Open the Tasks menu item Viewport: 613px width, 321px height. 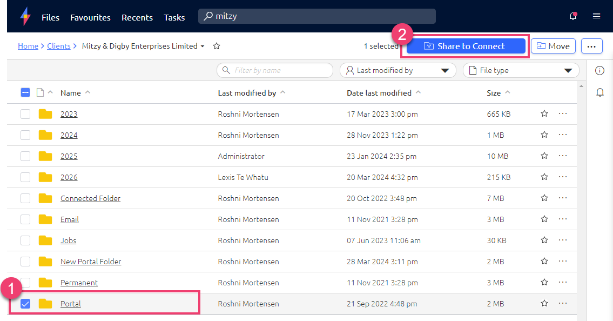click(174, 17)
